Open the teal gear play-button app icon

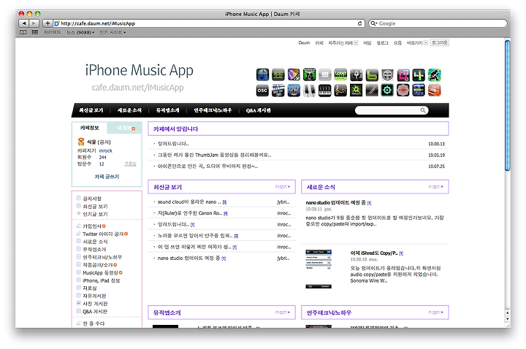387,91
